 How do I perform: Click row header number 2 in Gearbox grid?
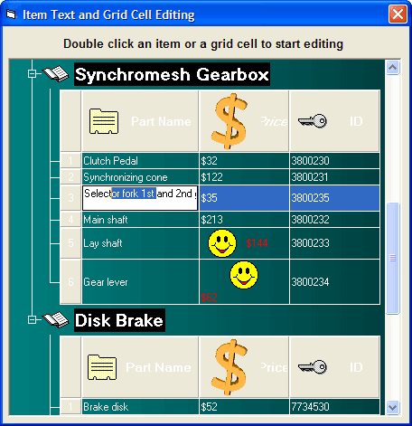click(70, 177)
